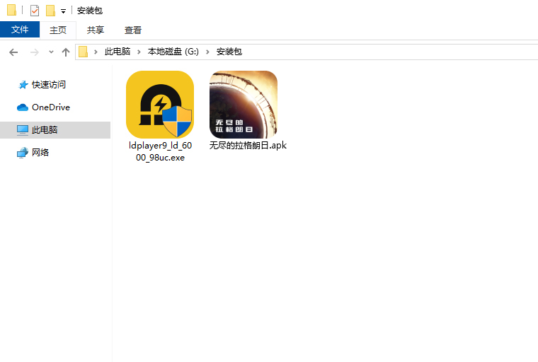The height and width of the screenshot is (362, 538).
Task: Select the ldplayer9_ld_6000_98uc.exe installer icon
Action: [160, 105]
